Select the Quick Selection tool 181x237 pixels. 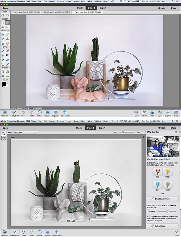click(7, 27)
